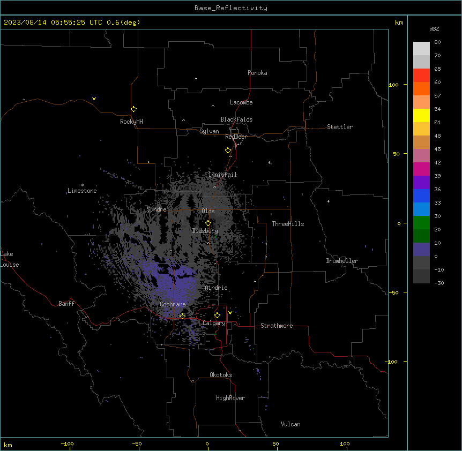The image size is (462, 451).
Task: Click the 2023/08/14 05:55:25 UTC timestamp
Action: pyautogui.click(x=53, y=22)
